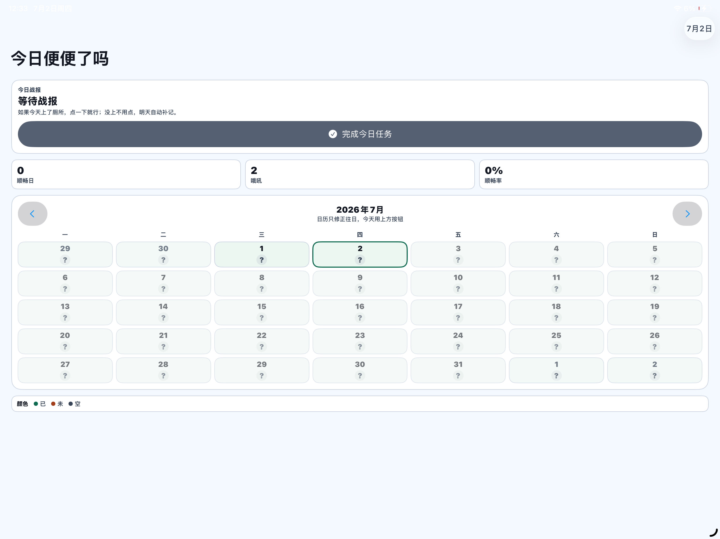
Task: Click the battery indicator in status bar
Action: 705,8
